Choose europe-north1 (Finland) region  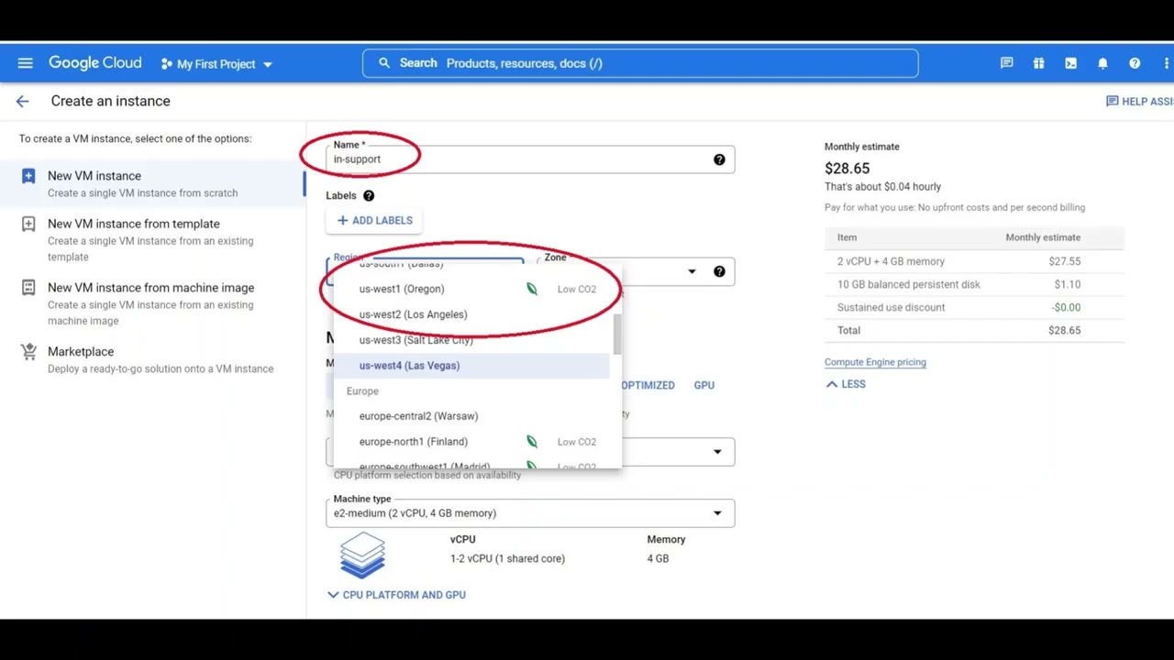(471, 442)
